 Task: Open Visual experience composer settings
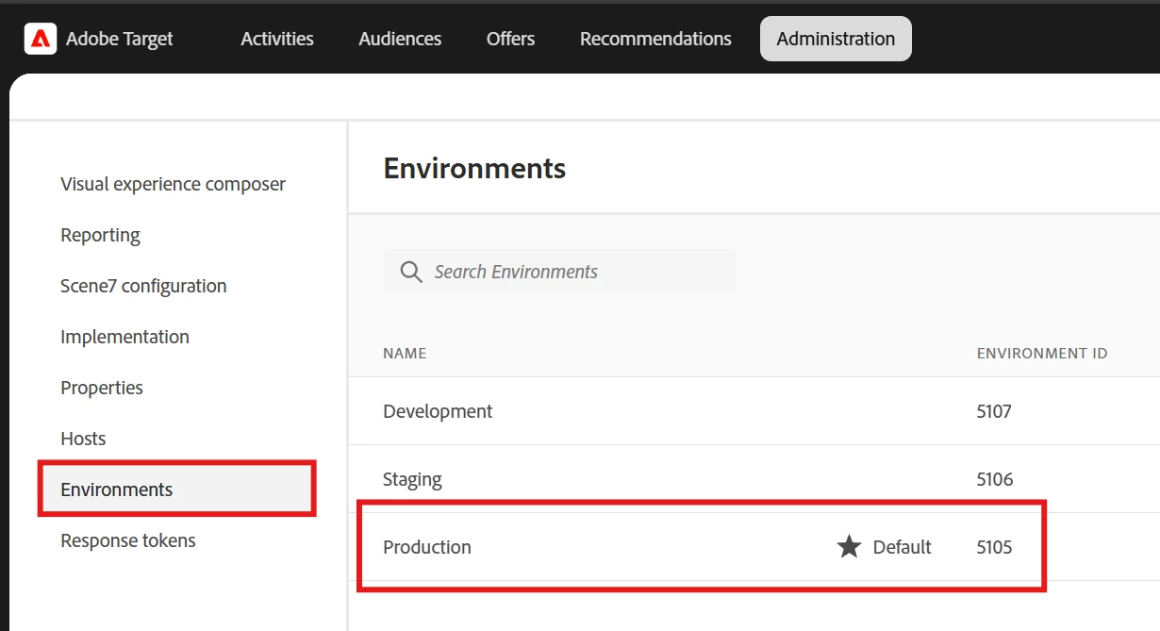(173, 184)
